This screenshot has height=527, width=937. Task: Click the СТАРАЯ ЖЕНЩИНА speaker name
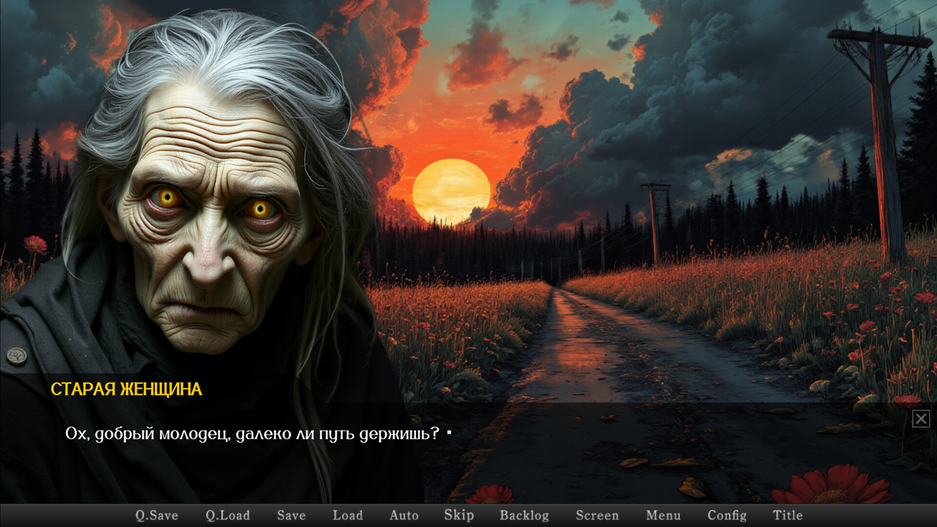click(x=126, y=389)
